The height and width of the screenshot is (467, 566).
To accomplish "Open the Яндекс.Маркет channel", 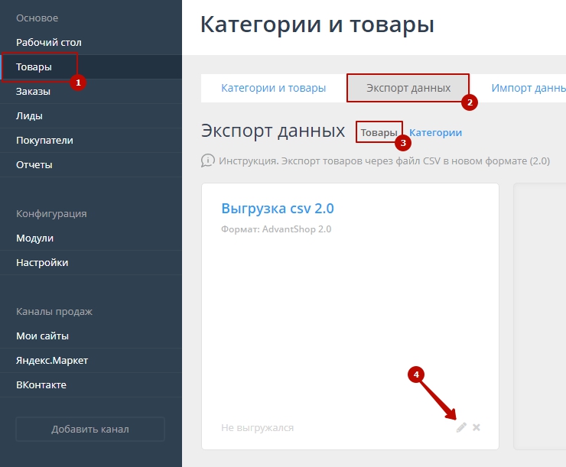I will pyautogui.click(x=52, y=361).
